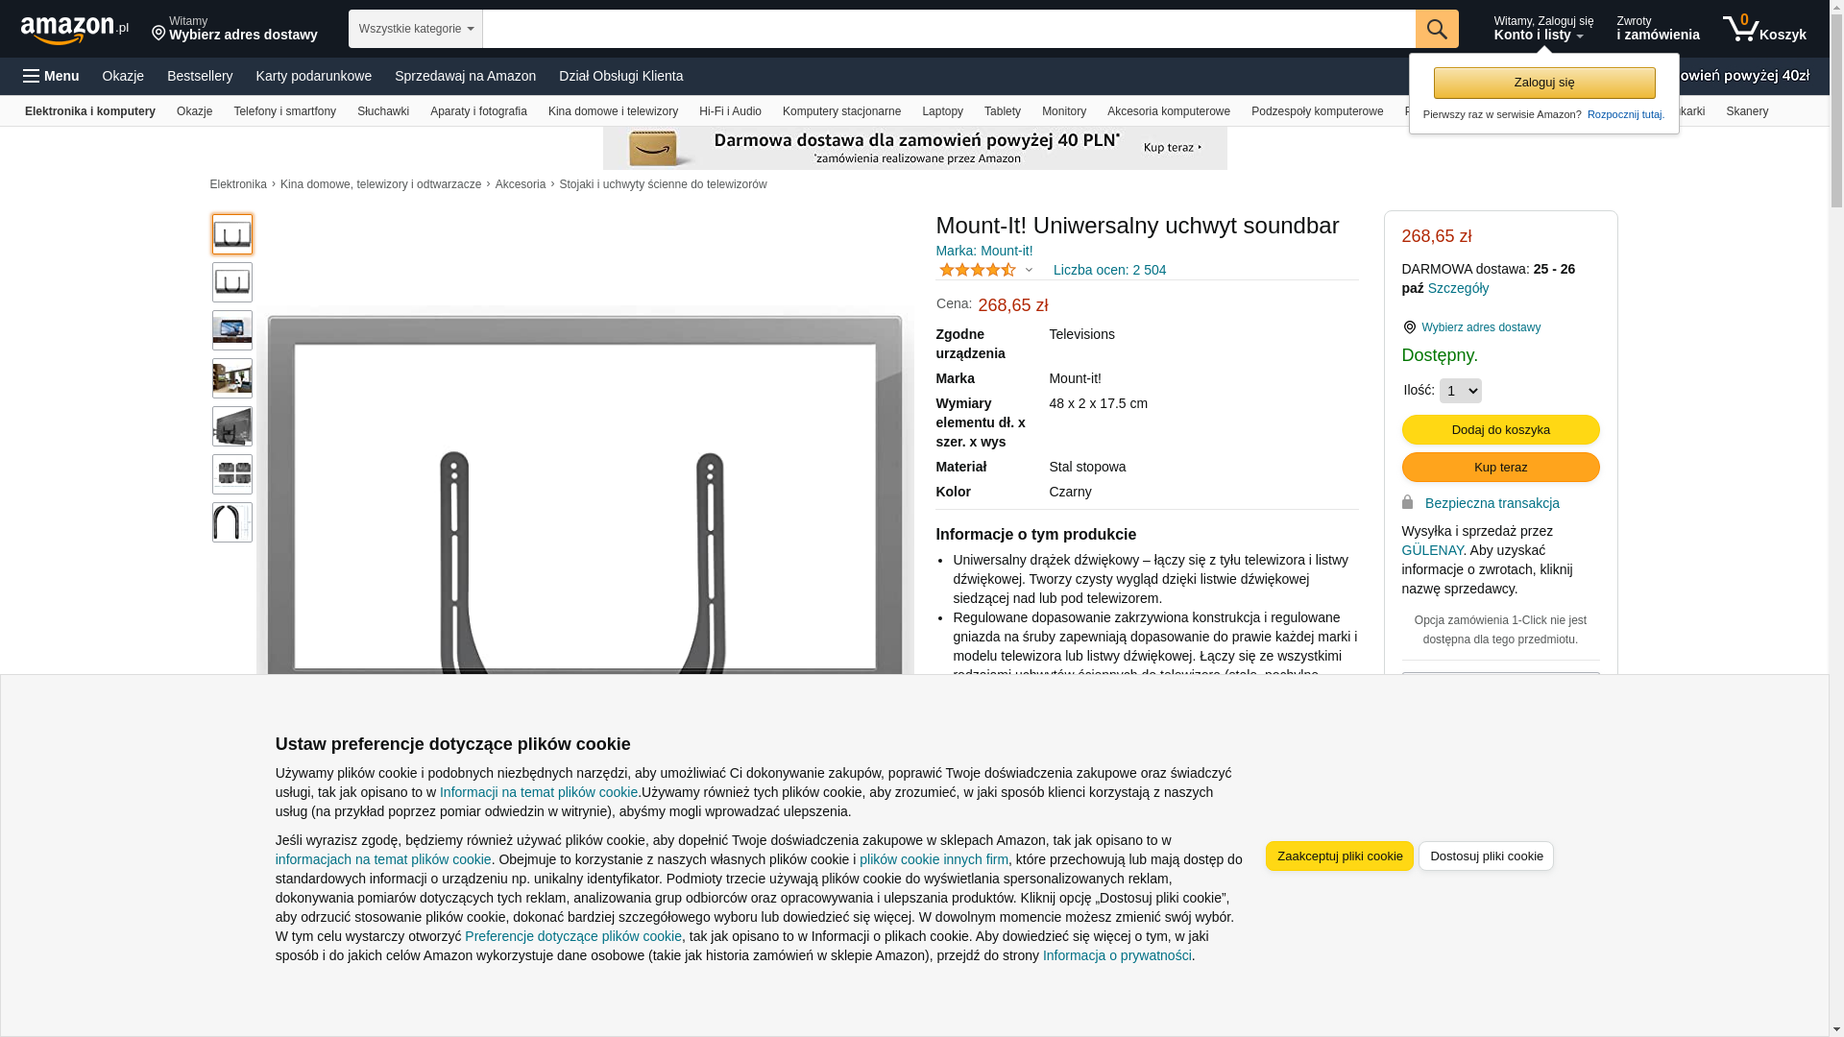The width and height of the screenshot is (1844, 1037).
Task: Click the Dodaj do koszyka button
Action: [x=1500, y=429]
